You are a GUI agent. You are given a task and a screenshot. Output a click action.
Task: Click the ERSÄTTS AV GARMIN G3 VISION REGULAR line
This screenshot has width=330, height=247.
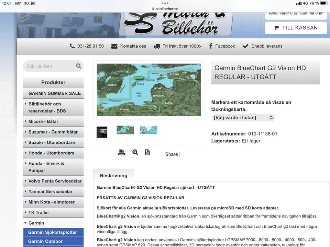140,198
